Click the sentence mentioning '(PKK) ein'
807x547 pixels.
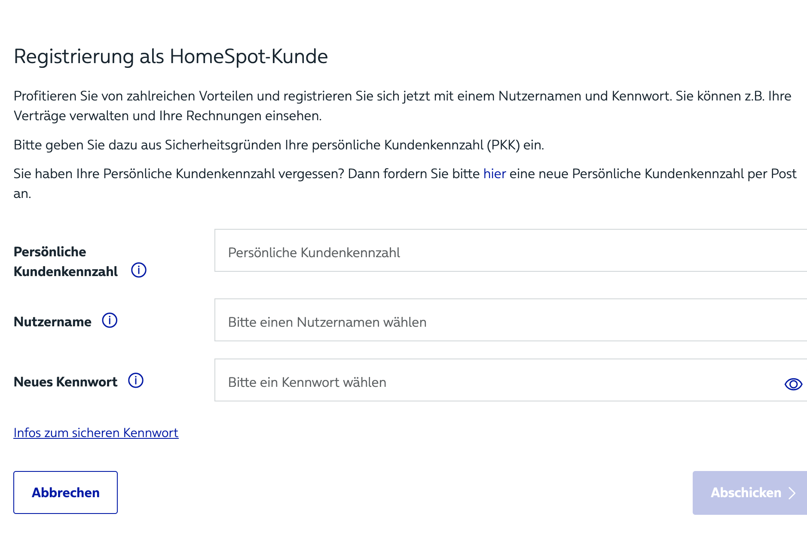point(279,145)
